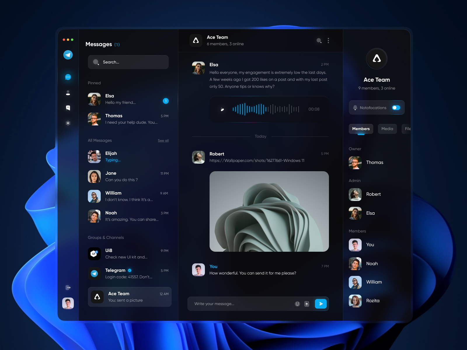Open the Ui8 channel
This screenshot has height=350, width=467.
coord(128,254)
